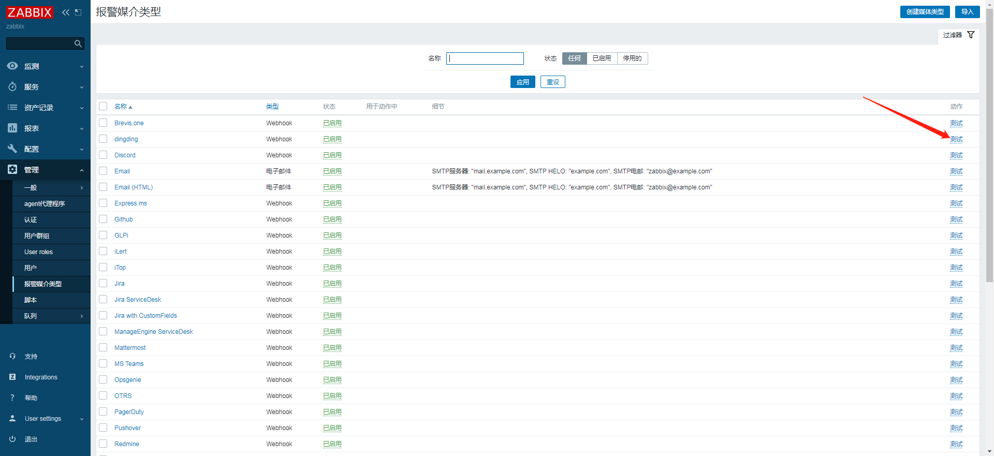Screen dimensions: 994x456
Task: Click the 导入 button
Action: (967, 12)
